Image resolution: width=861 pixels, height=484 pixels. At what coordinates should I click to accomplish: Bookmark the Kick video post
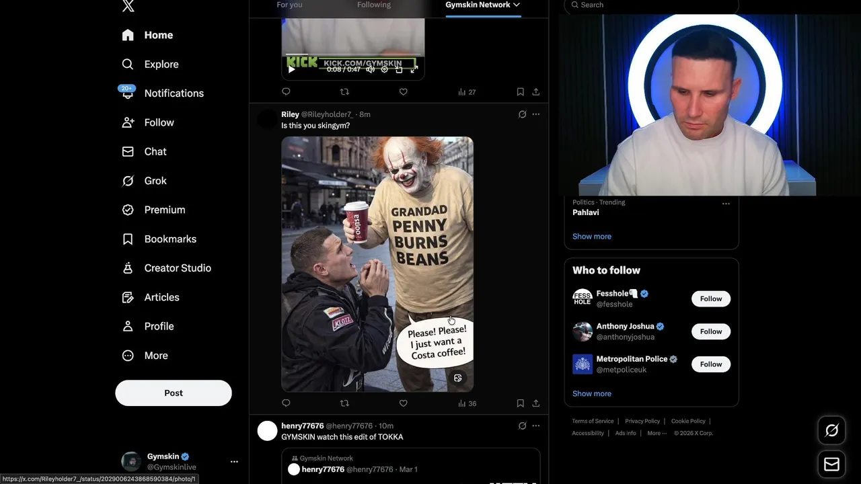coord(520,92)
